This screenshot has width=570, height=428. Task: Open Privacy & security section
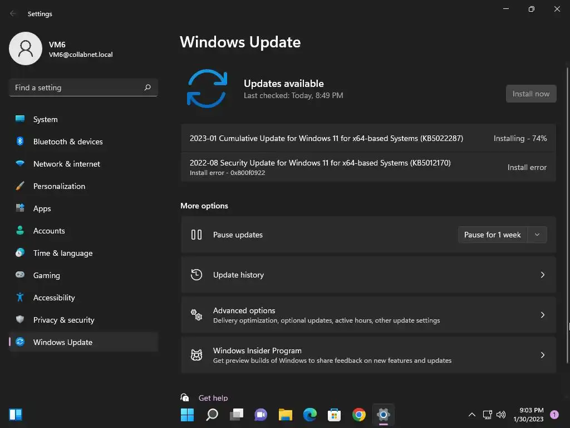tap(83, 320)
